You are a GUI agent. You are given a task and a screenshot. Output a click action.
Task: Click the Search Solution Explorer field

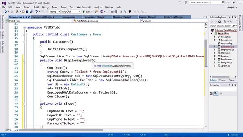pyautogui.click(x=223, y=26)
